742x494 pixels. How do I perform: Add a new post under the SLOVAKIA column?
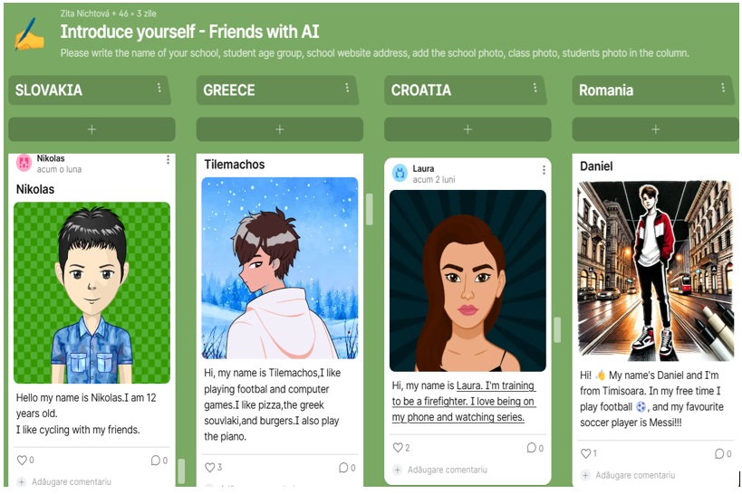point(92,129)
